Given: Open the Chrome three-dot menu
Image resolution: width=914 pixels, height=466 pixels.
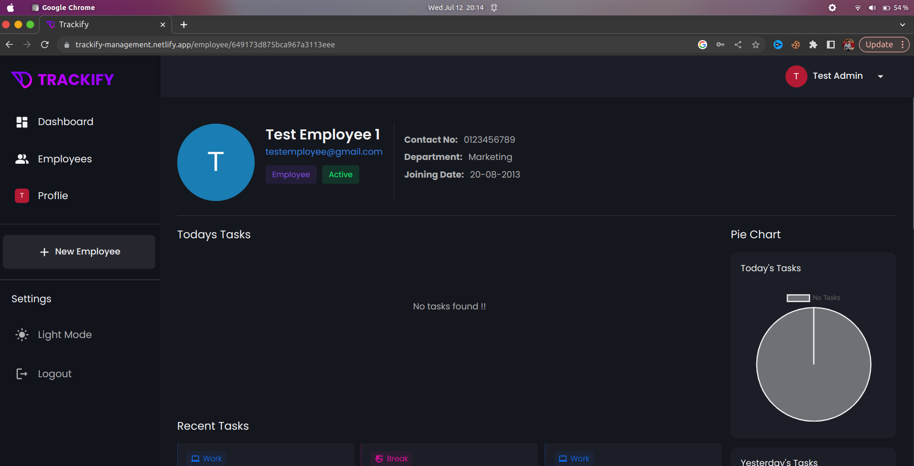Looking at the screenshot, I should coord(902,44).
